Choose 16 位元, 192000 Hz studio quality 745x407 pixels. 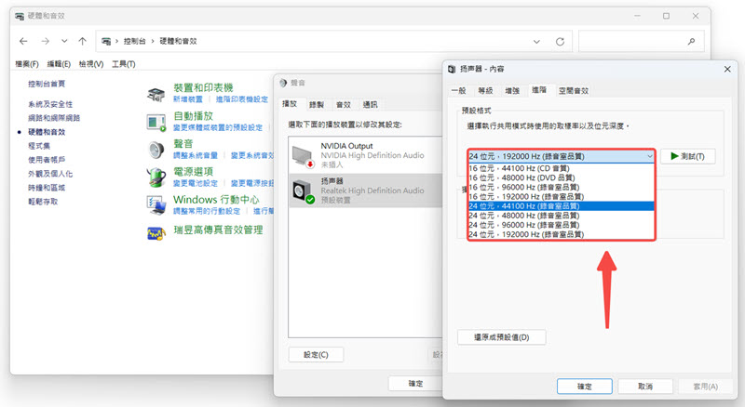pos(562,196)
